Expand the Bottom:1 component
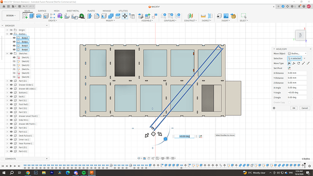Image resolution: width=313 pixels, height=176 pixels. pos(7,93)
